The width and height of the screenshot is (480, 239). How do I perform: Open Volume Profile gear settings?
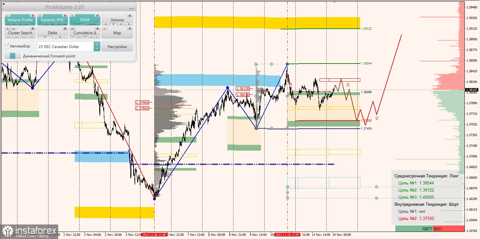(x=33, y=15)
